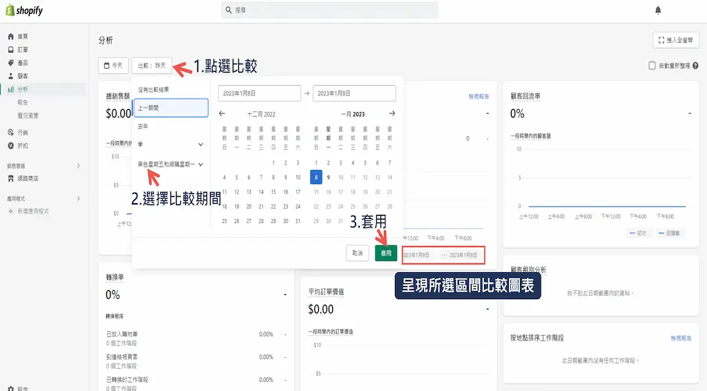Select day 1 in 一月 2023 calendar
Image resolution: width=707 pixels, height=391 pixels.
pos(316,162)
